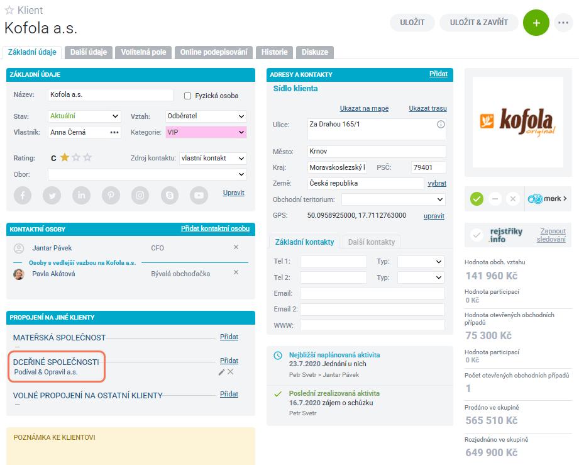Image resolution: width=579 pixels, height=465 pixels.
Task: Remove contact person Pavla Akátová
Action: [x=236, y=272]
